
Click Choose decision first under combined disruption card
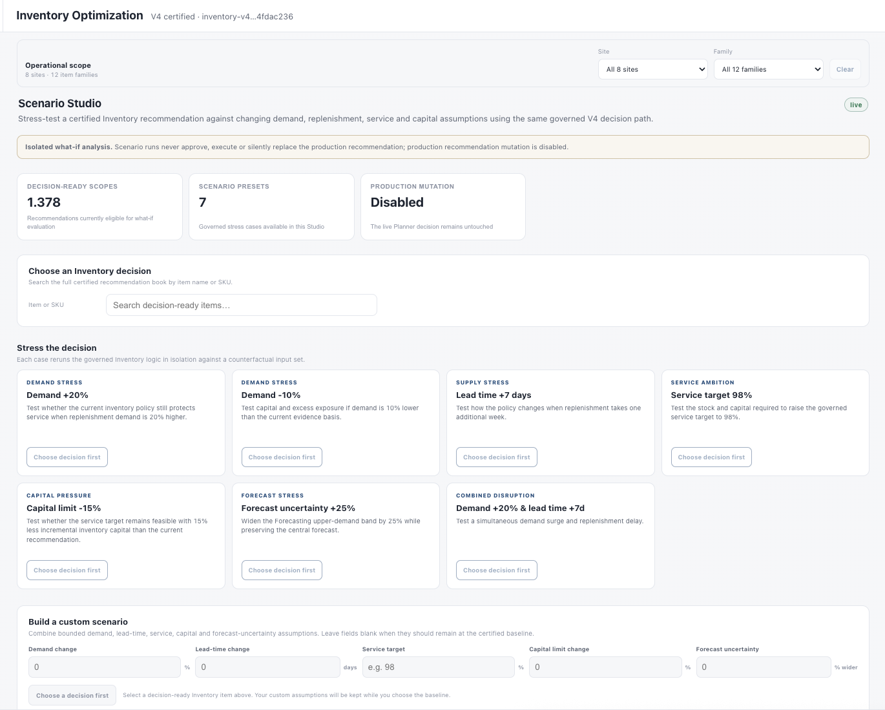tap(497, 570)
